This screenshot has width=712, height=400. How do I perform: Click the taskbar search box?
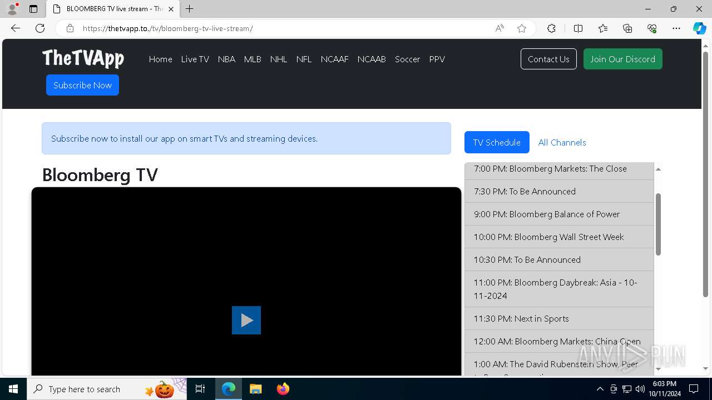[107, 389]
